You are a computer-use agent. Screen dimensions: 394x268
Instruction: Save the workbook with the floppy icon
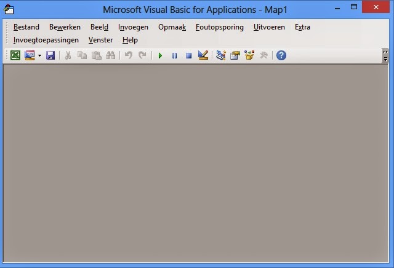coord(50,55)
